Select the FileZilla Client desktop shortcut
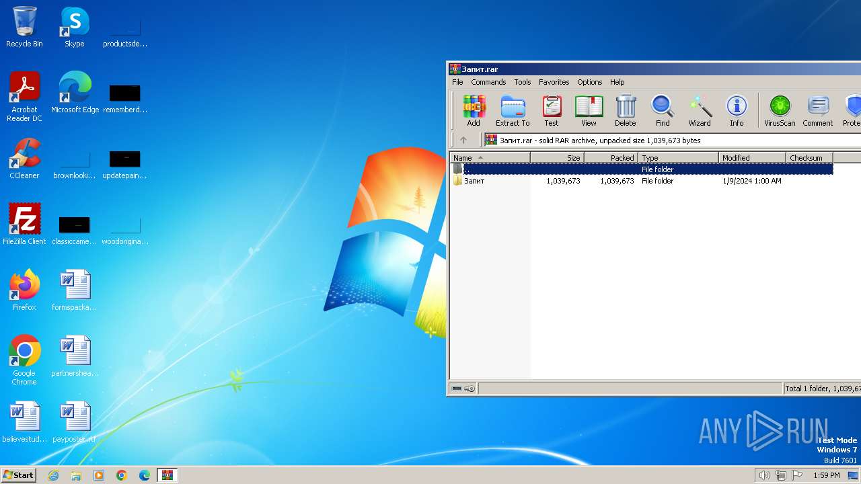The image size is (861, 484). click(x=24, y=225)
